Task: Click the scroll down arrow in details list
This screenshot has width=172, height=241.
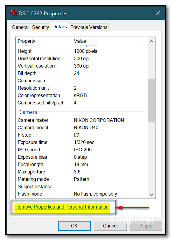Action: point(151,194)
